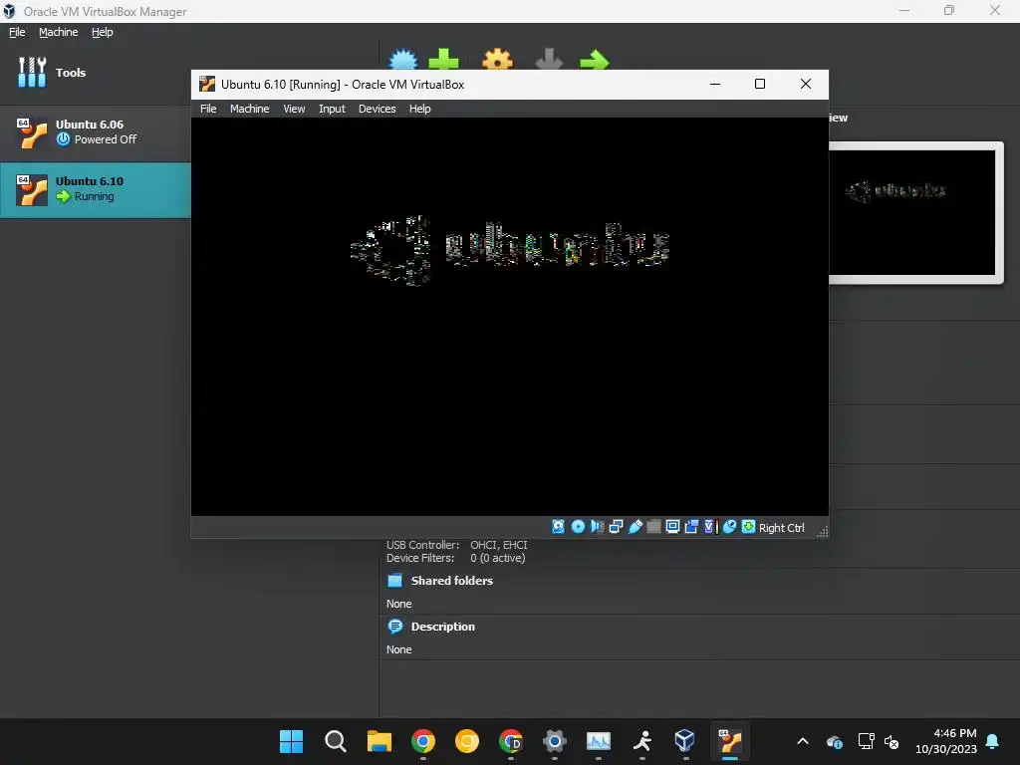This screenshot has width=1020, height=765.
Task: Open the File menu in VirtualBox Manager
Action: tap(17, 32)
